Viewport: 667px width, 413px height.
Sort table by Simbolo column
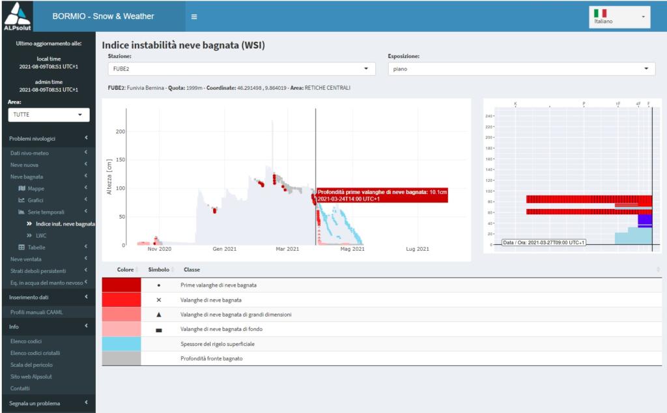point(159,270)
